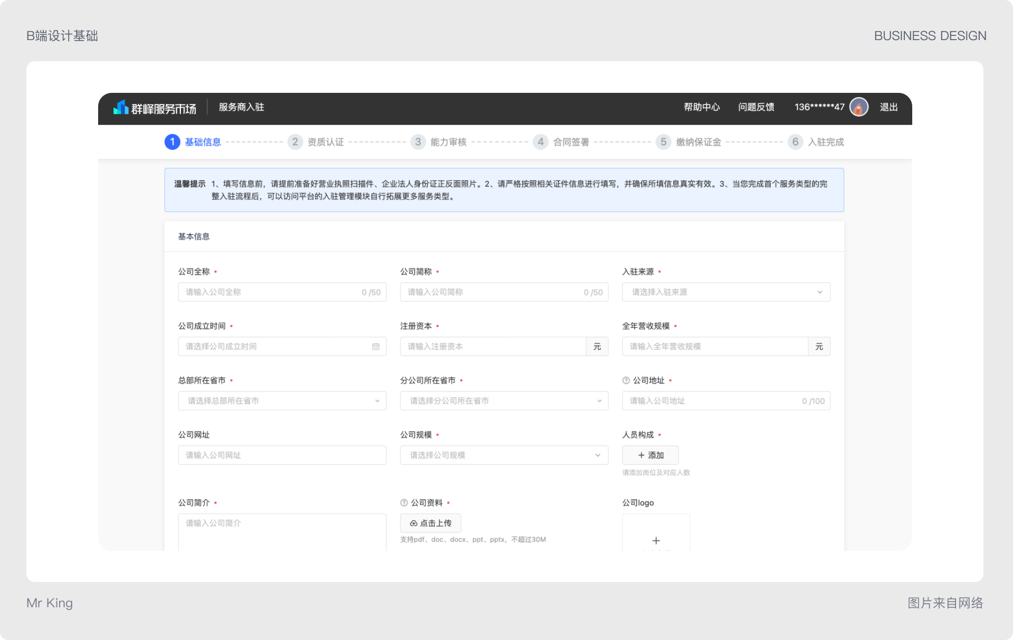
Task: Click step 2 circle icon
Action: point(295,142)
